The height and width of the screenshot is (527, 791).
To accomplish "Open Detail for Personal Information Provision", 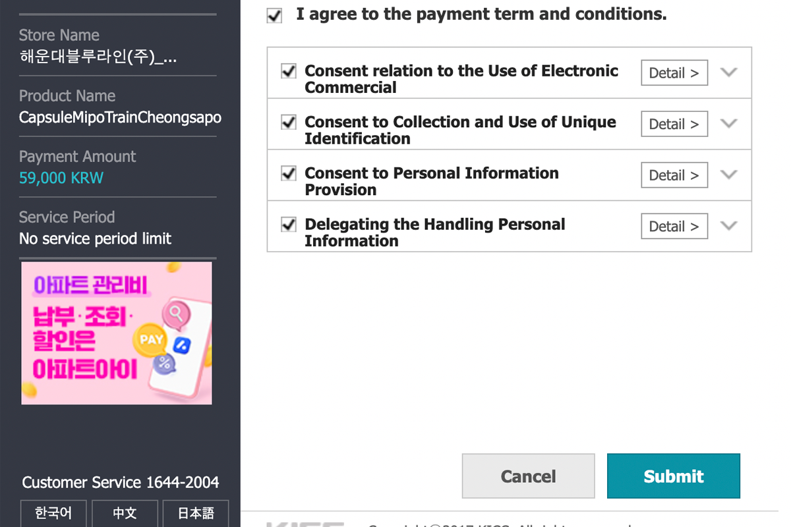I will pyautogui.click(x=674, y=175).
